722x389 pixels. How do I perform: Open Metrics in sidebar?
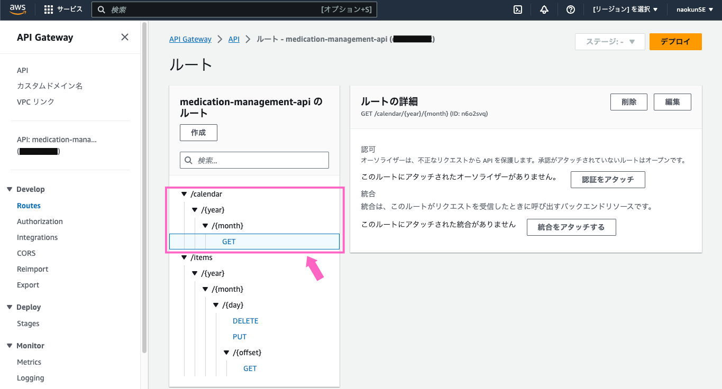pyautogui.click(x=29, y=362)
